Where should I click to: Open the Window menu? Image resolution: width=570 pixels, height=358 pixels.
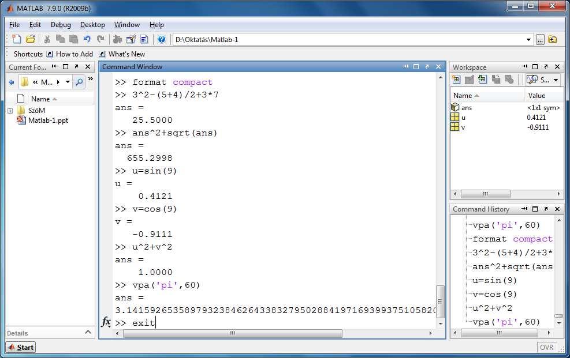click(127, 25)
